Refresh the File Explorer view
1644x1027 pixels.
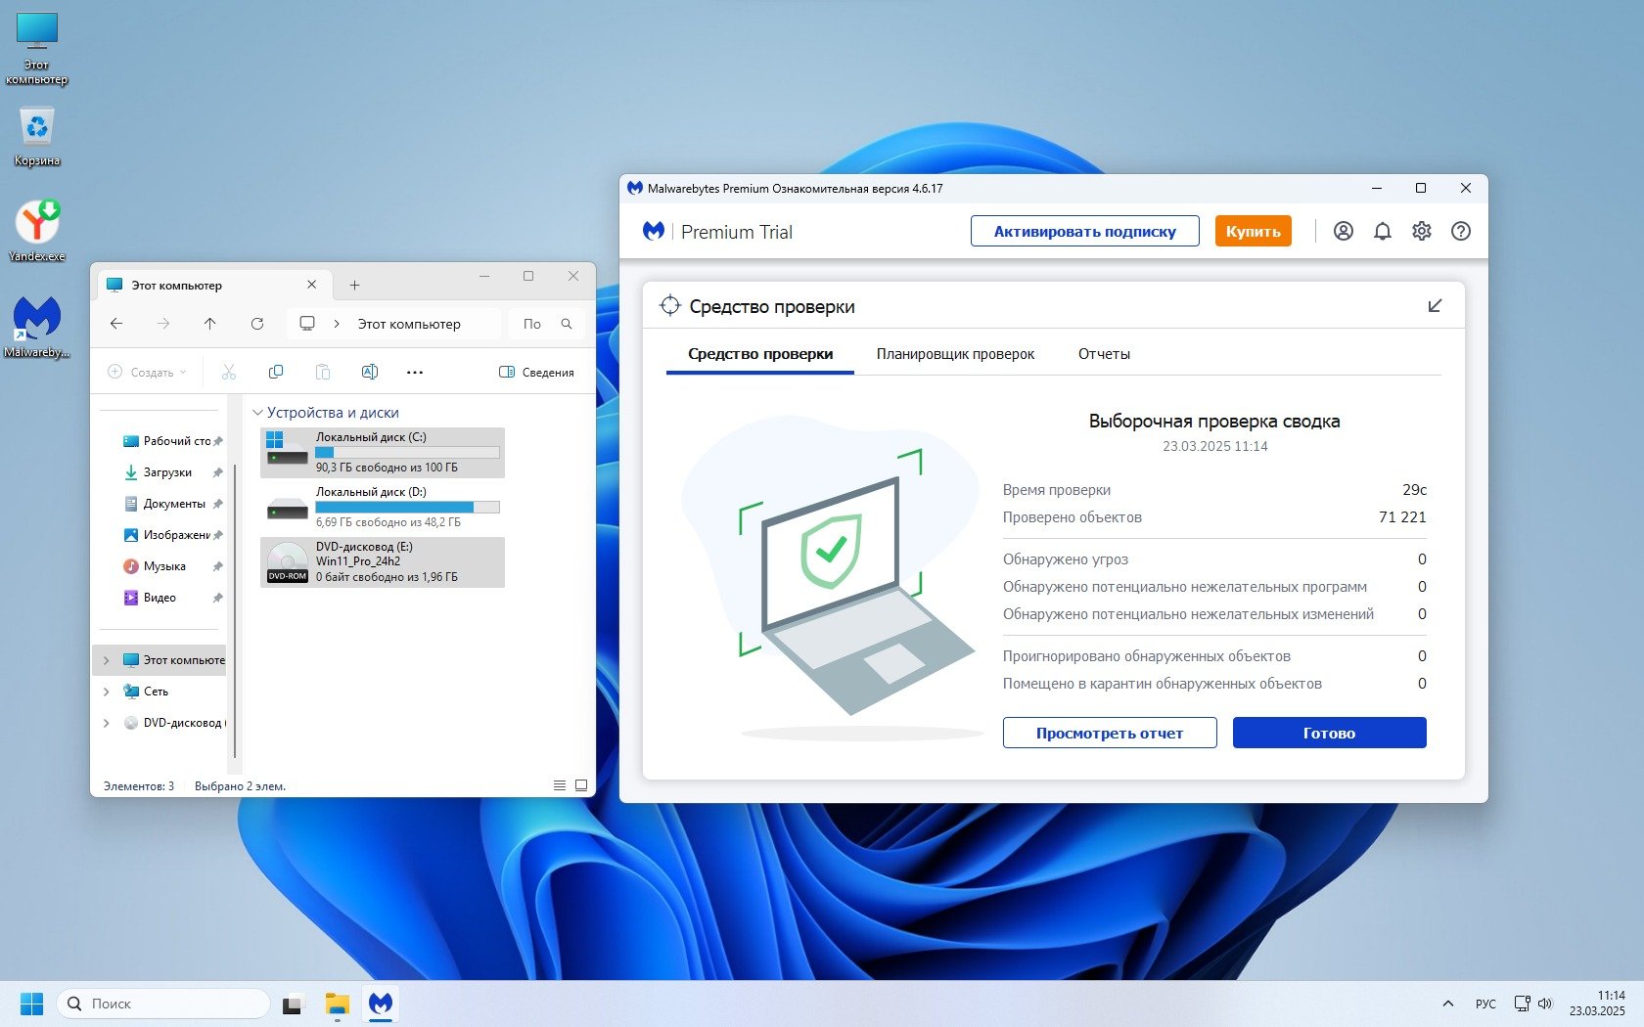point(257,324)
